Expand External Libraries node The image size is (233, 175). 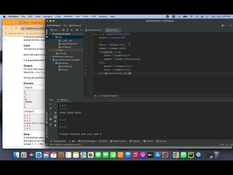click(x=50, y=57)
